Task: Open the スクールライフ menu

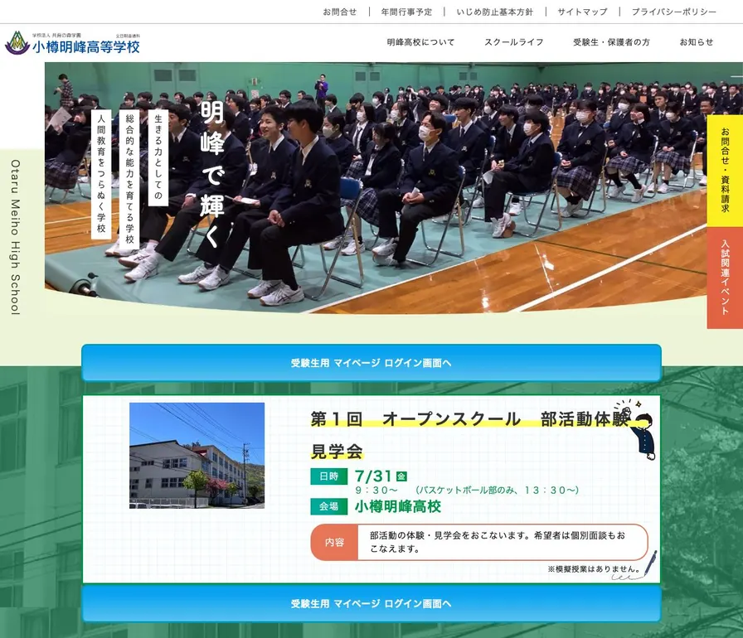Action: [513, 42]
